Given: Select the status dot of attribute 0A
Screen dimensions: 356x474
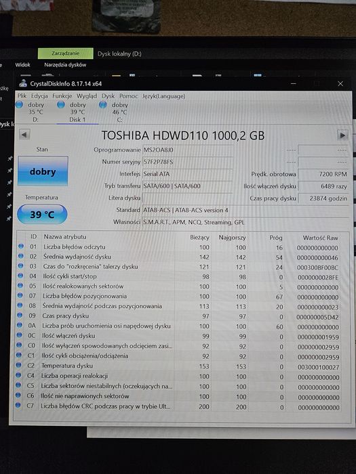Looking at the screenshot, I should point(20,325).
